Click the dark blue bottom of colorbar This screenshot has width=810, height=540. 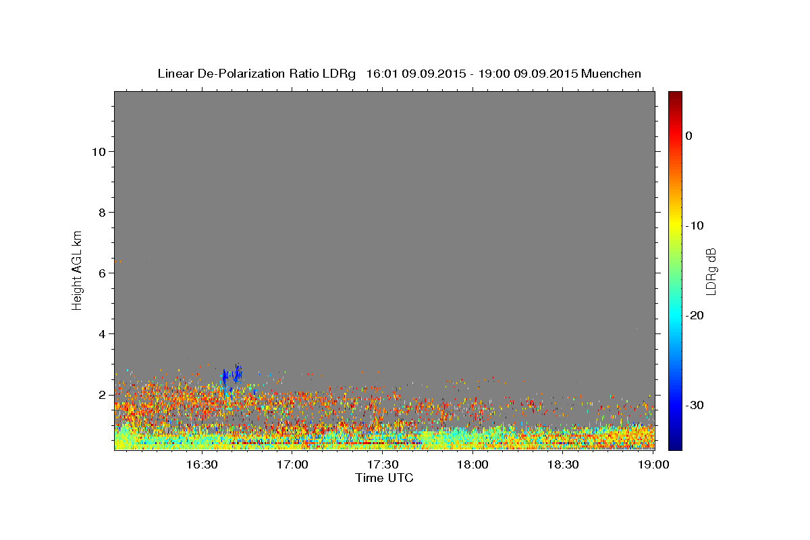(675, 445)
